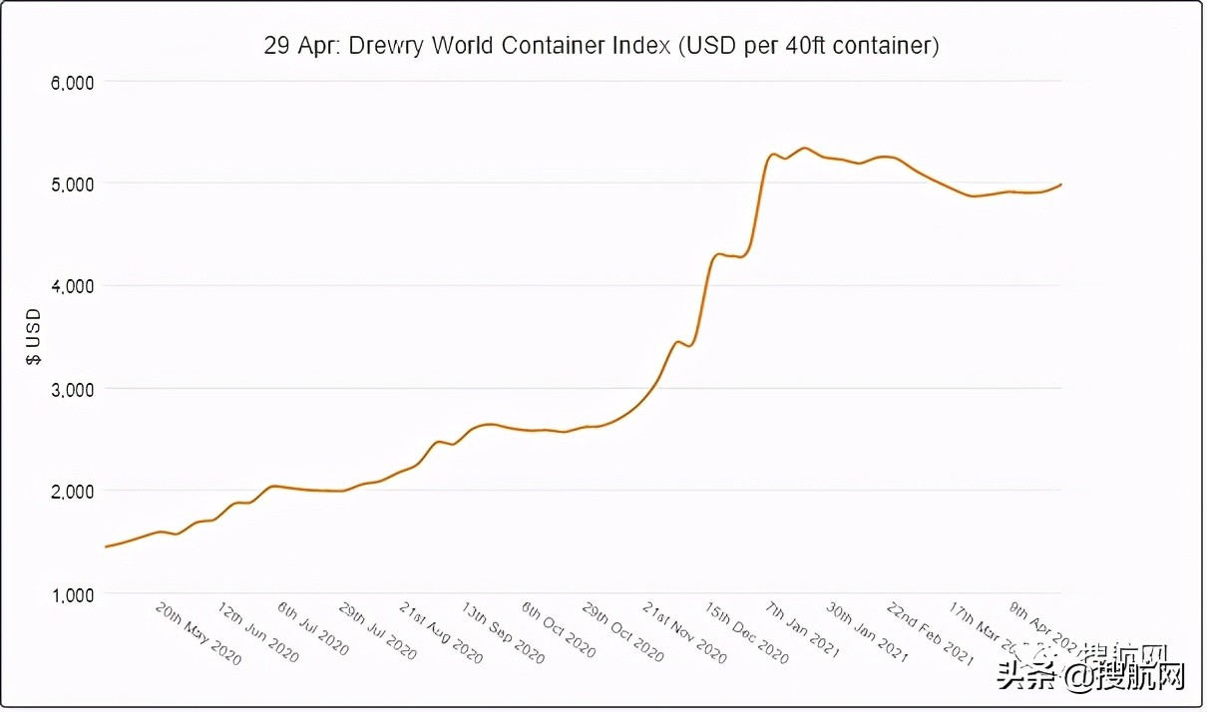
Task: Select the 30th Jan 2021 date label
Action: pyautogui.click(x=867, y=634)
